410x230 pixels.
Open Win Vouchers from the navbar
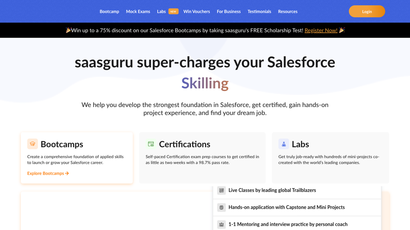tap(197, 12)
